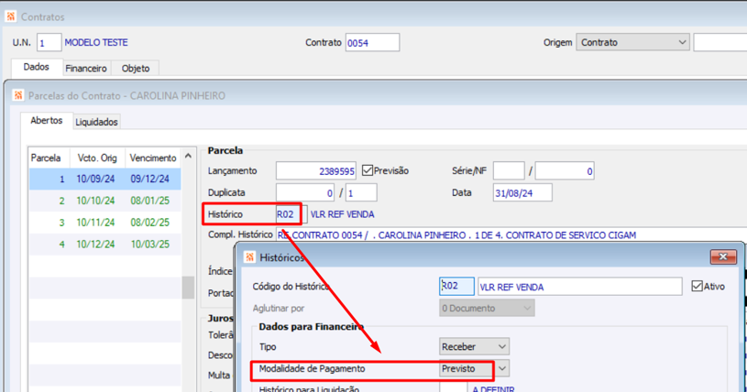Screen dimensions: 747x392
Task: Click the Código do Histórico field R02
Action: (x=456, y=287)
